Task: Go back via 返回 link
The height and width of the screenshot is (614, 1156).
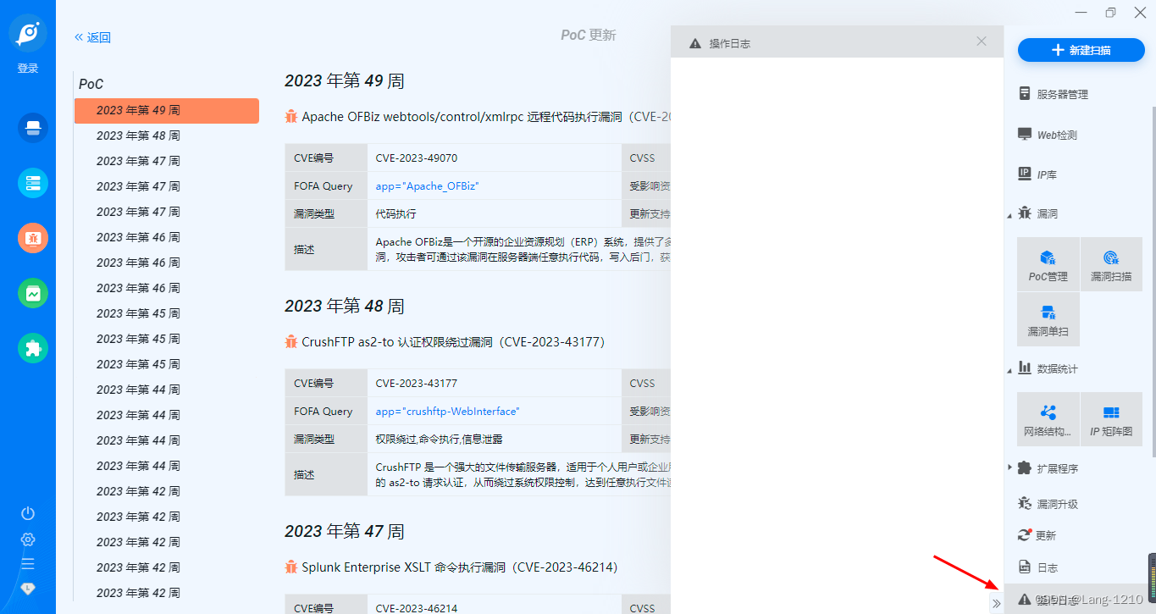Action: point(93,37)
